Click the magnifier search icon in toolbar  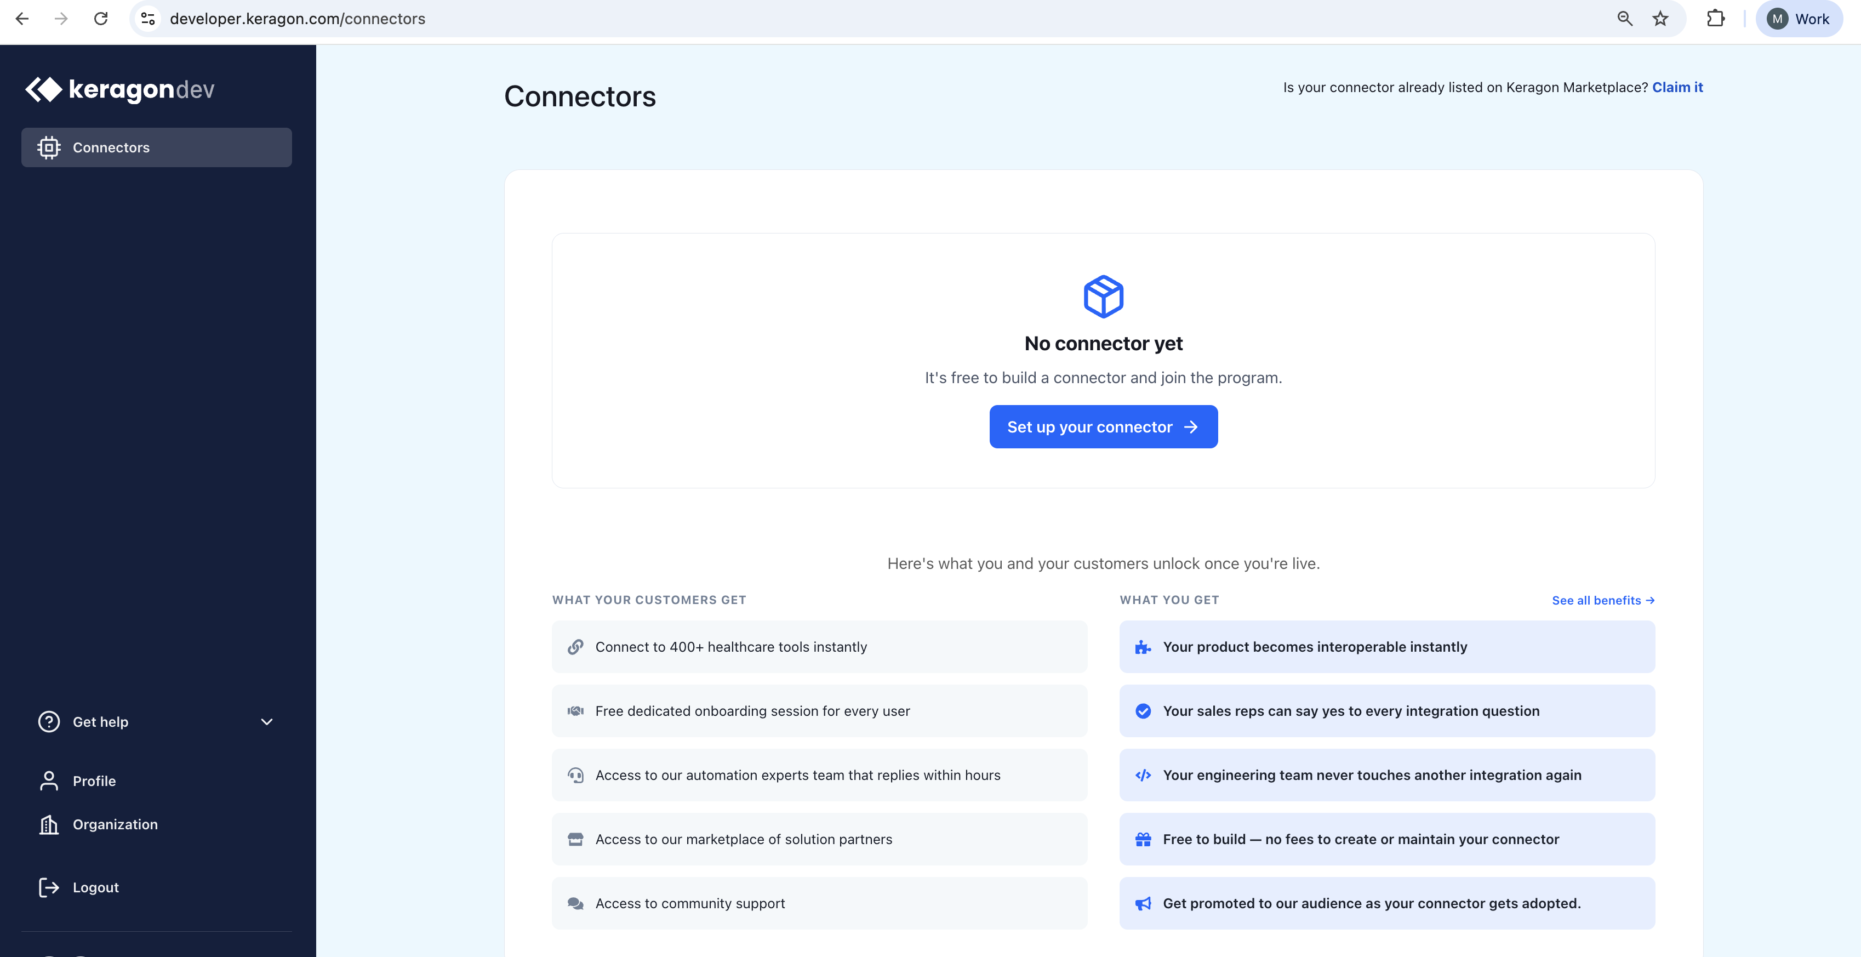pos(1625,19)
